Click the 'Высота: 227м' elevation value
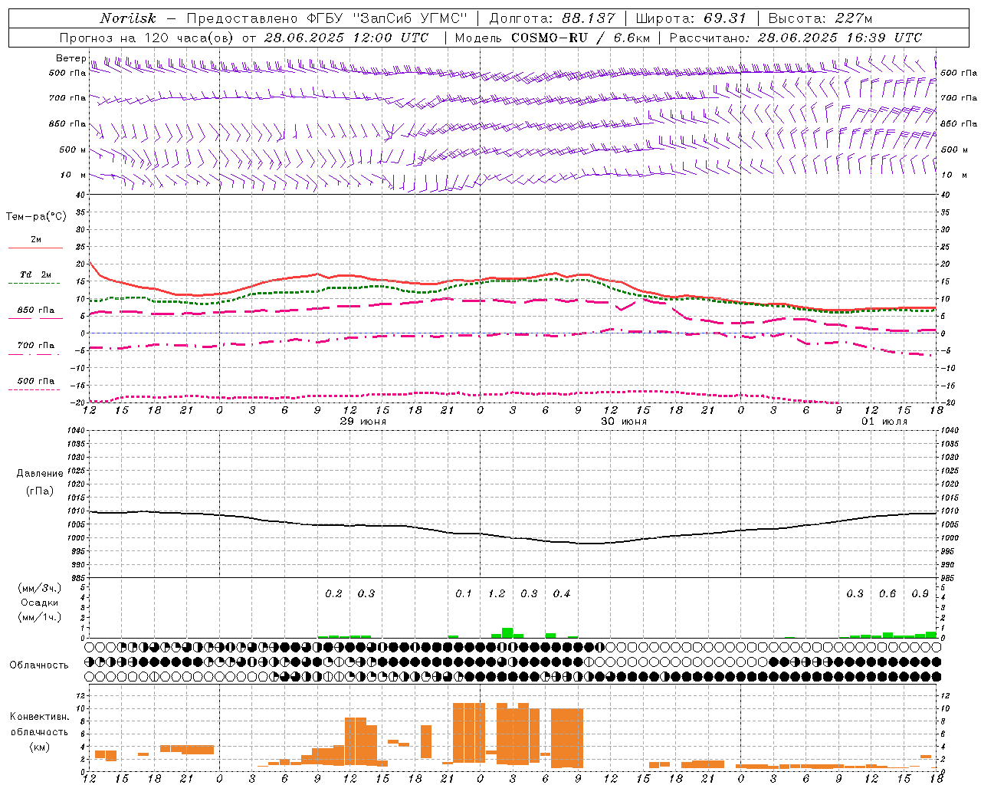981x785 pixels. coord(820,18)
